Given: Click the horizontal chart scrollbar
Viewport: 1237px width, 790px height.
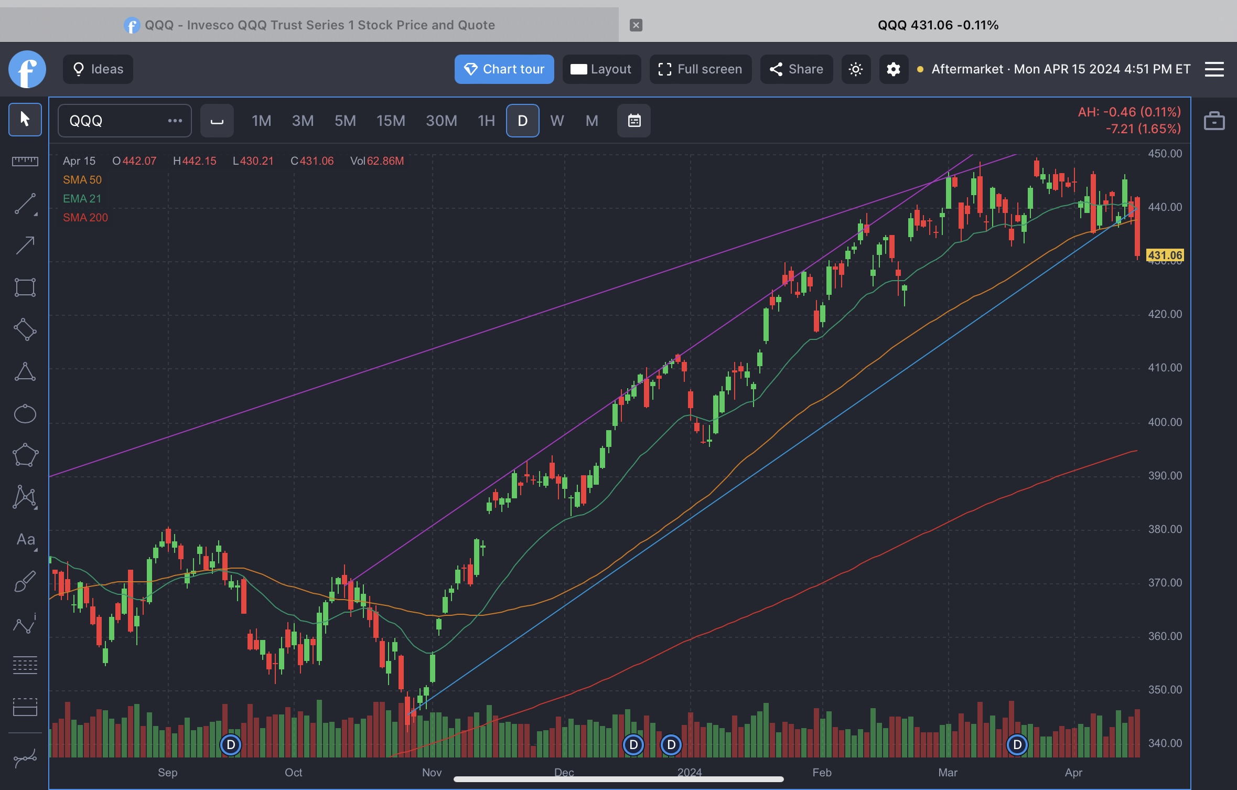Looking at the screenshot, I should (x=619, y=779).
